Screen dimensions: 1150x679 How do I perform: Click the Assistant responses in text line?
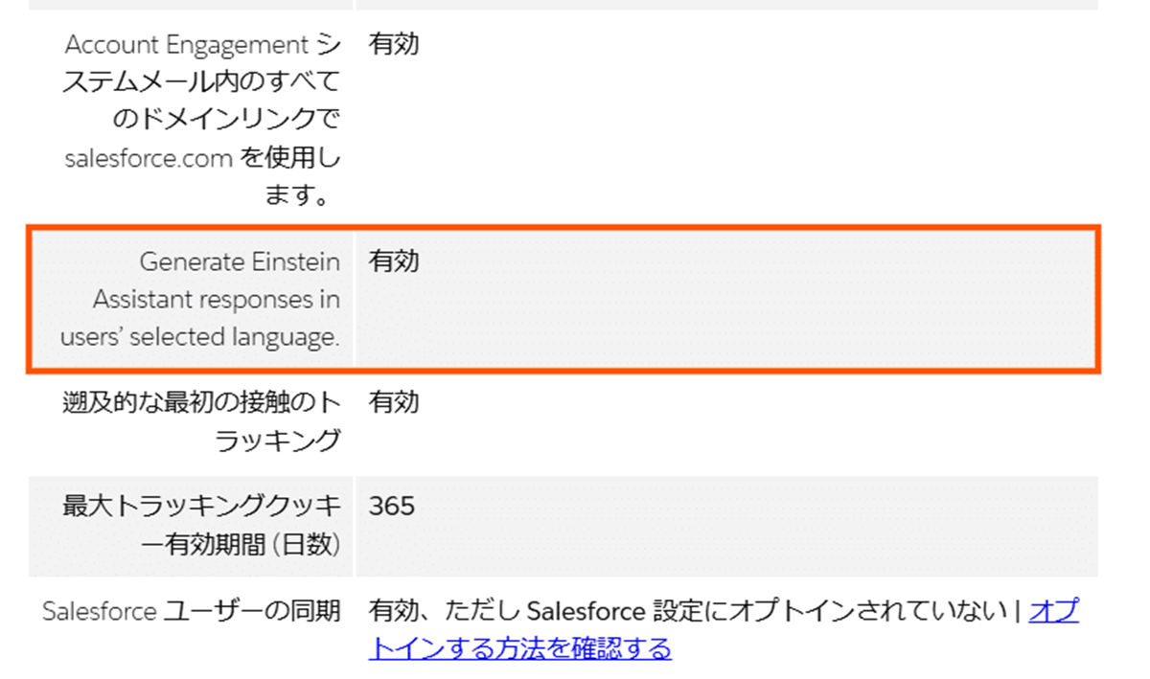(x=216, y=299)
